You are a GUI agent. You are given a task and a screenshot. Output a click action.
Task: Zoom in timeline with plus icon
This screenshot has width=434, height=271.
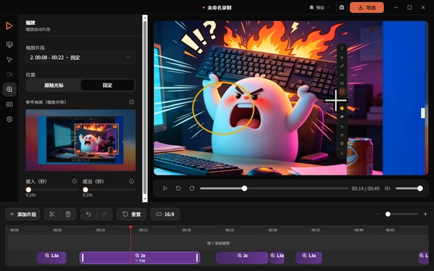point(425,214)
